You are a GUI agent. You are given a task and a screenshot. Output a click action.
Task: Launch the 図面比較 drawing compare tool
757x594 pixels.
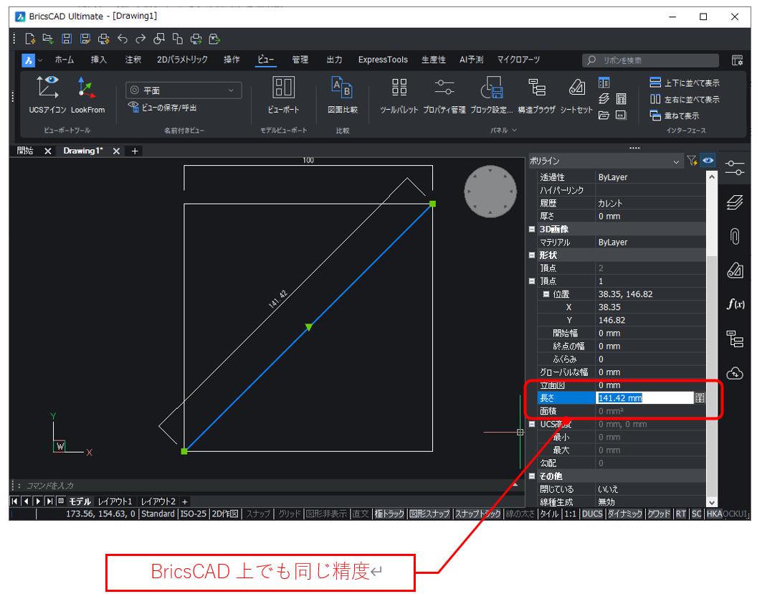343,95
